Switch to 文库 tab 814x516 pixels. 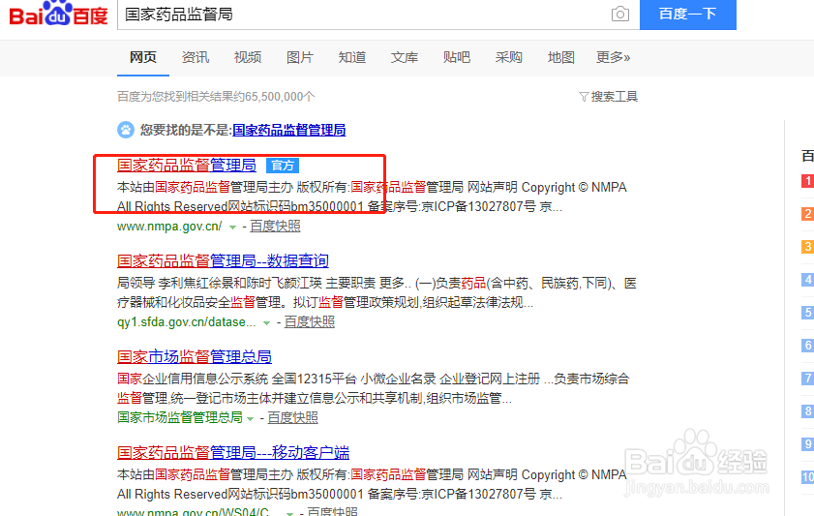coord(405,57)
